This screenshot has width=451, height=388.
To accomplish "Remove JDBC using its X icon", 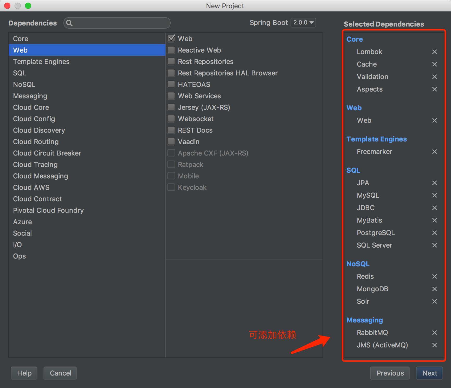I will click(434, 208).
